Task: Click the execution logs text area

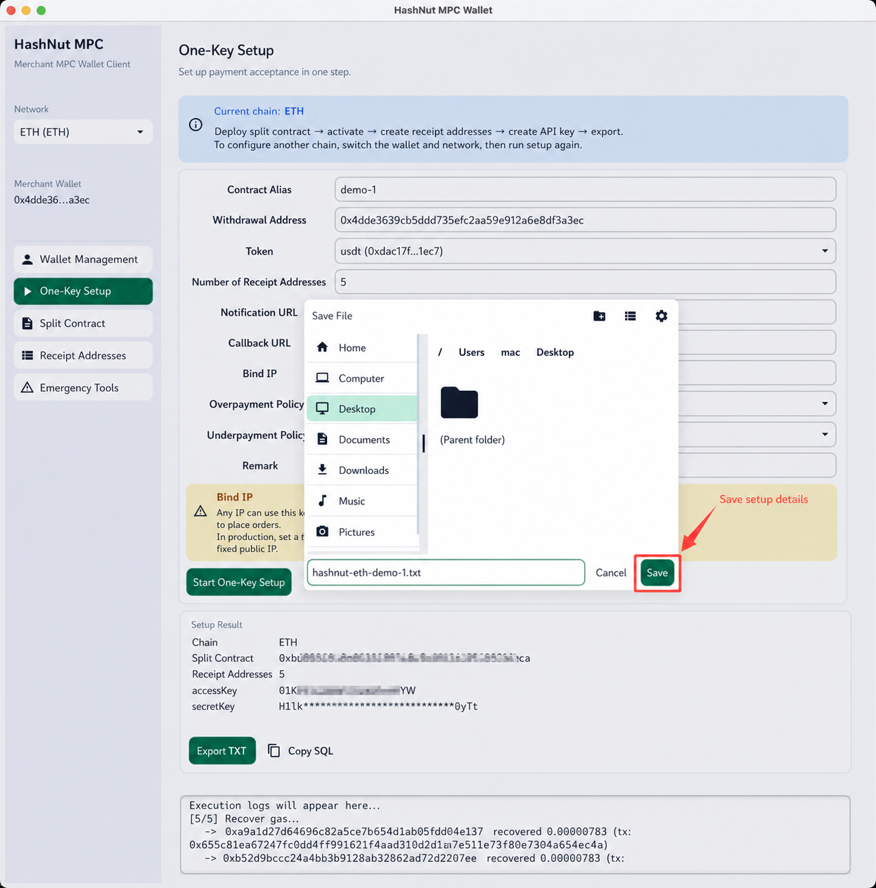Action: click(515, 835)
